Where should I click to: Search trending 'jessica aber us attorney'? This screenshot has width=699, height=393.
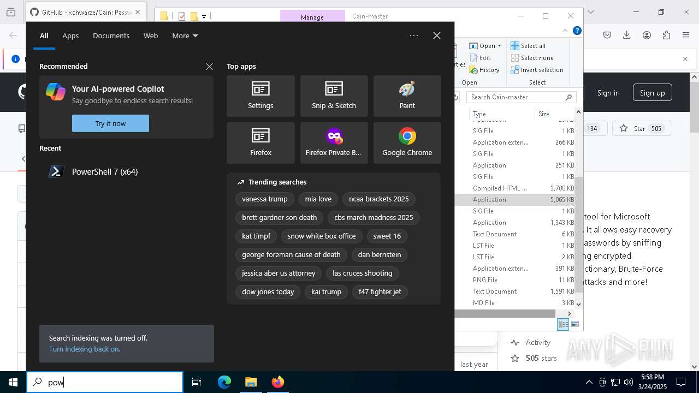pyautogui.click(x=279, y=273)
